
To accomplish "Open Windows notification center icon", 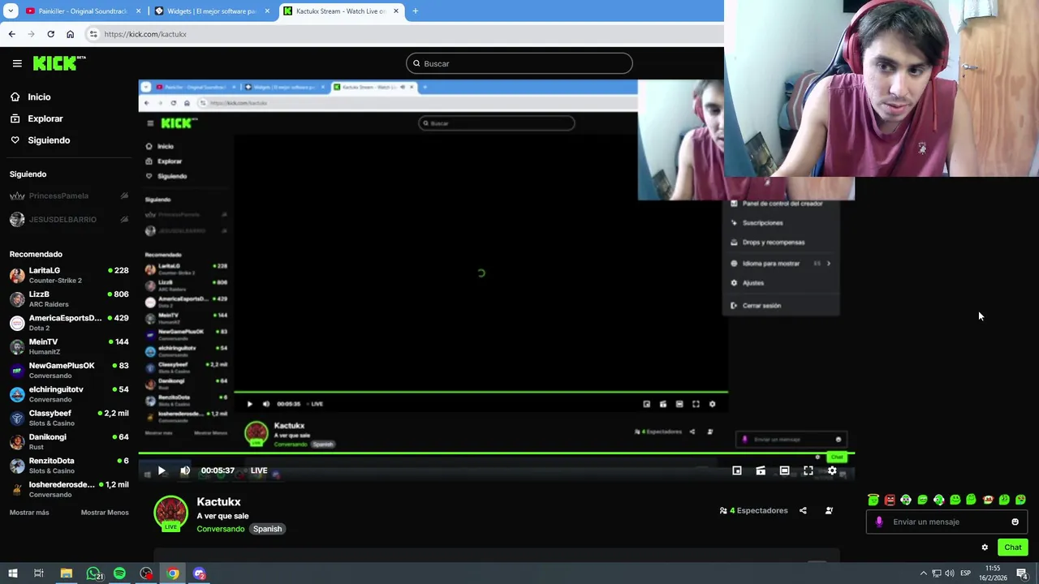I will coord(1022,573).
